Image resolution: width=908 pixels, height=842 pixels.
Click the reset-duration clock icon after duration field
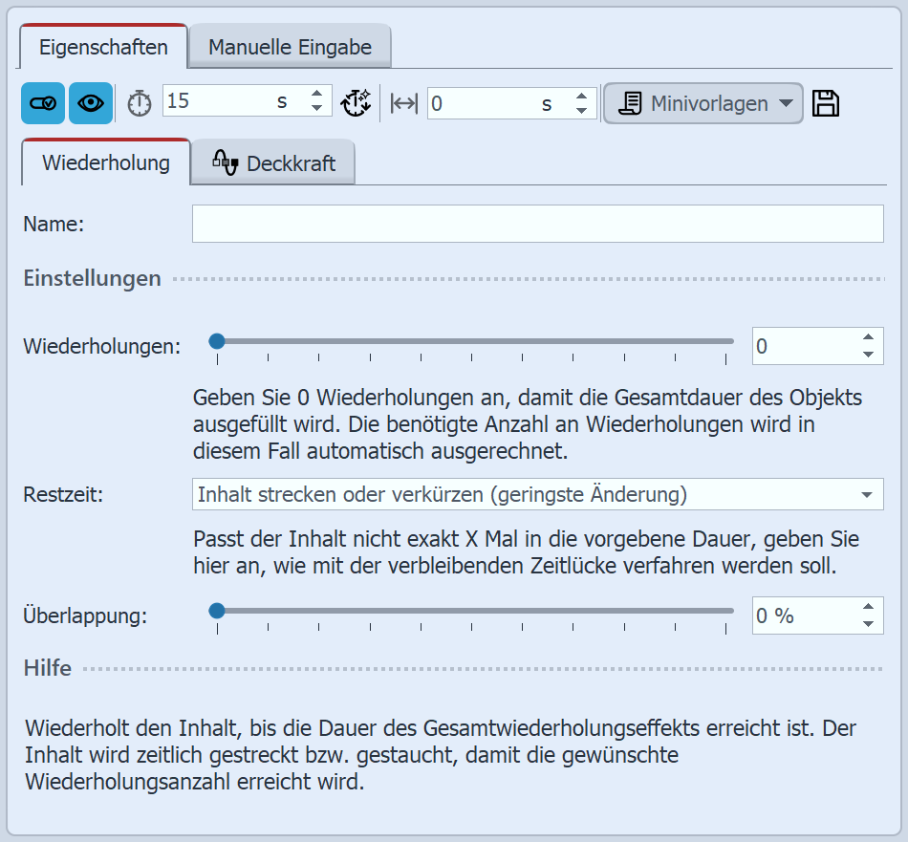click(x=356, y=102)
